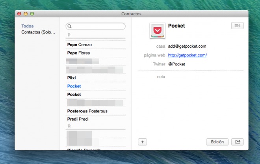Image resolution: width=260 pixels, height=164 pixels.
Task: Open the Pocket contact photo
Action: (157, 31)
